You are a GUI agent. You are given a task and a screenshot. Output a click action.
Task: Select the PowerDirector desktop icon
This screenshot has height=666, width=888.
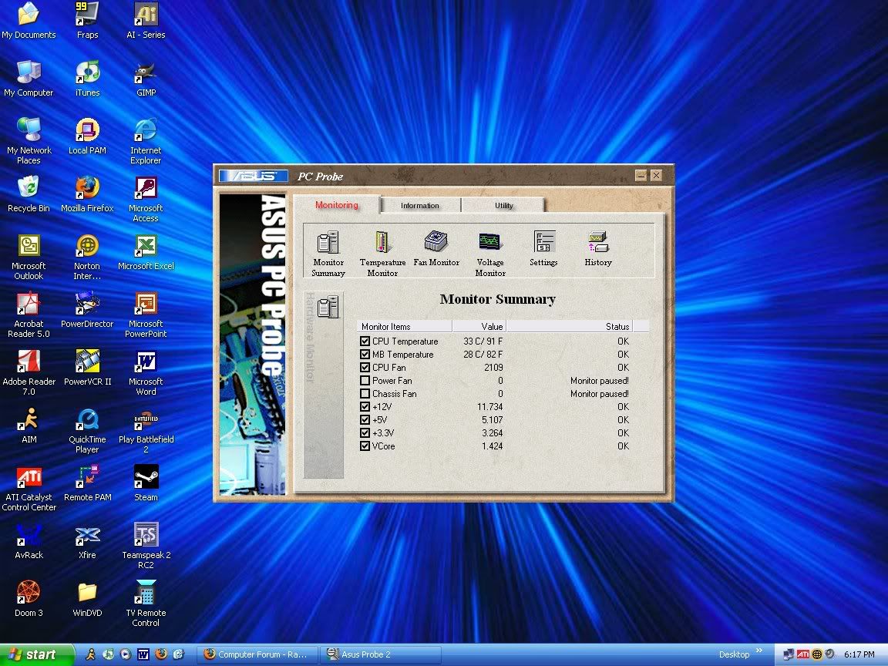pyautogui.click(x=87, y=310)
